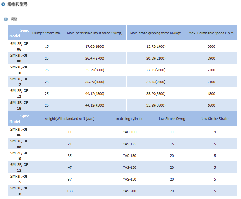
Task: Click weight(With standard soft jaws) header
Action: click(69, 119)
